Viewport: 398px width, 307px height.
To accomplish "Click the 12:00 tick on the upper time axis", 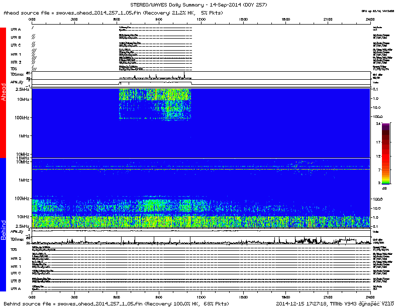I will tap(201, 20).
